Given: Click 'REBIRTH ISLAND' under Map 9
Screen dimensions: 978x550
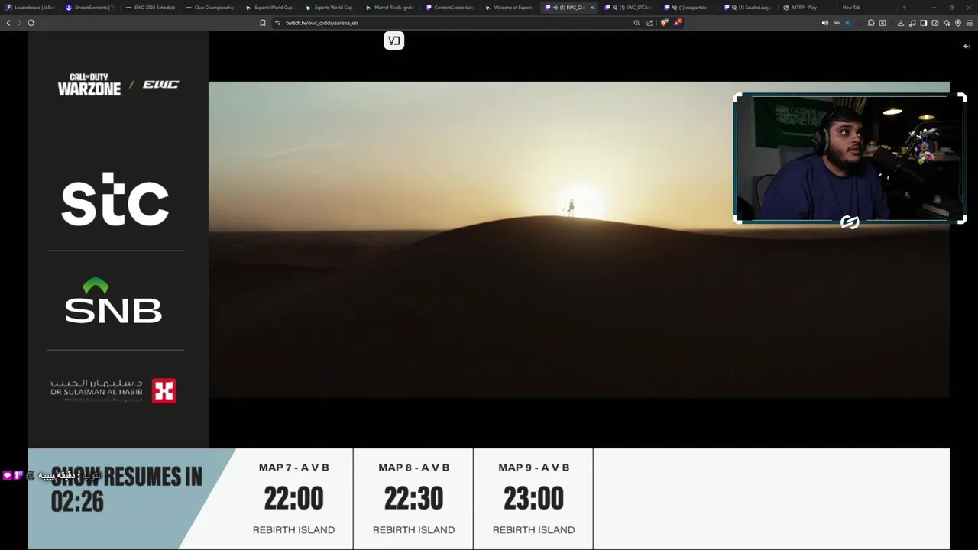Looking at the screenshot, I should (533, 529).
